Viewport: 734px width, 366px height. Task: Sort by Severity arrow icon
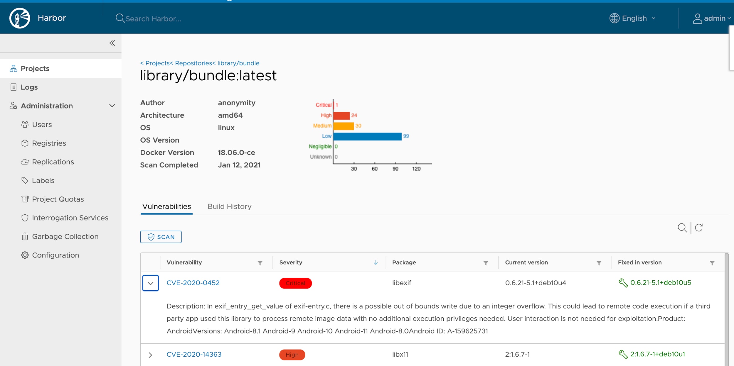click(x=376, y=262)
